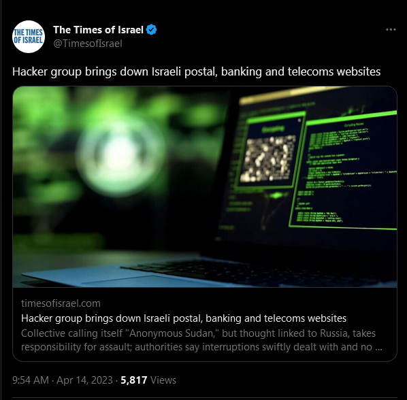Image resolution: width=407 pixels, height=400 pixels.
Task: Click the 5,817 view count number
Action: pos(134,380)
